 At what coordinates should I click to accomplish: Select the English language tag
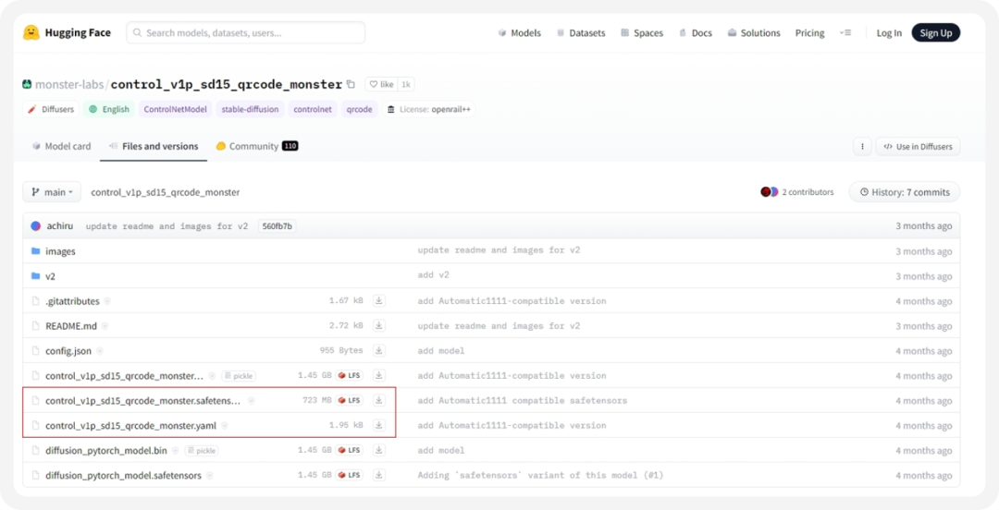click(109, 110)
